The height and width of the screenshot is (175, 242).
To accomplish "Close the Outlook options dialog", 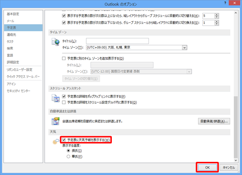I will (234, 3).
